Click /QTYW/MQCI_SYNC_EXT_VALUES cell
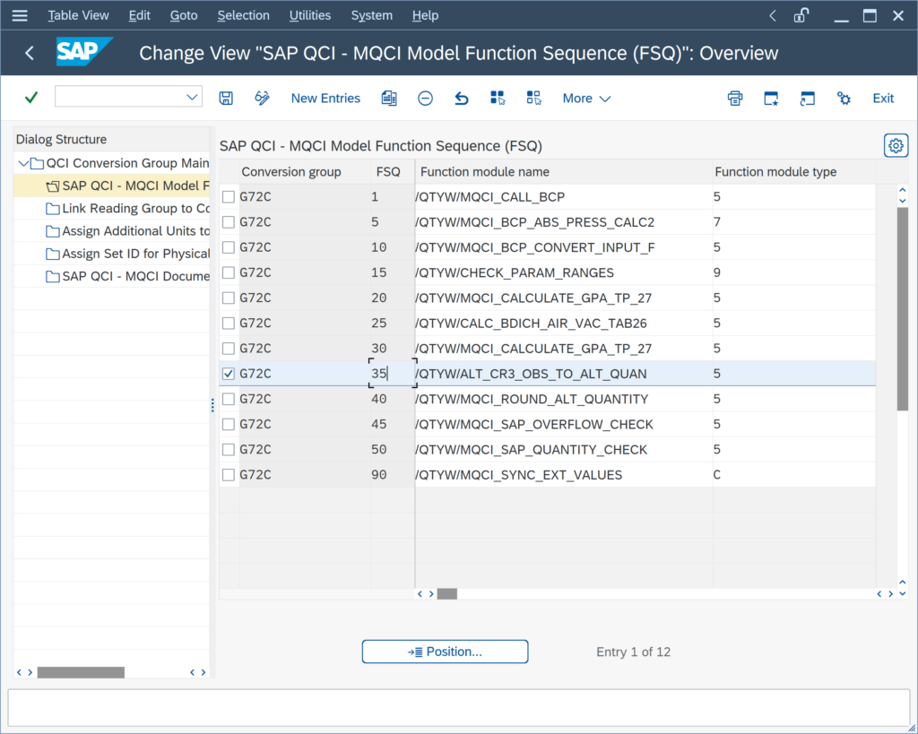This screenshot has height=734, width=918. tap(564, 475)
